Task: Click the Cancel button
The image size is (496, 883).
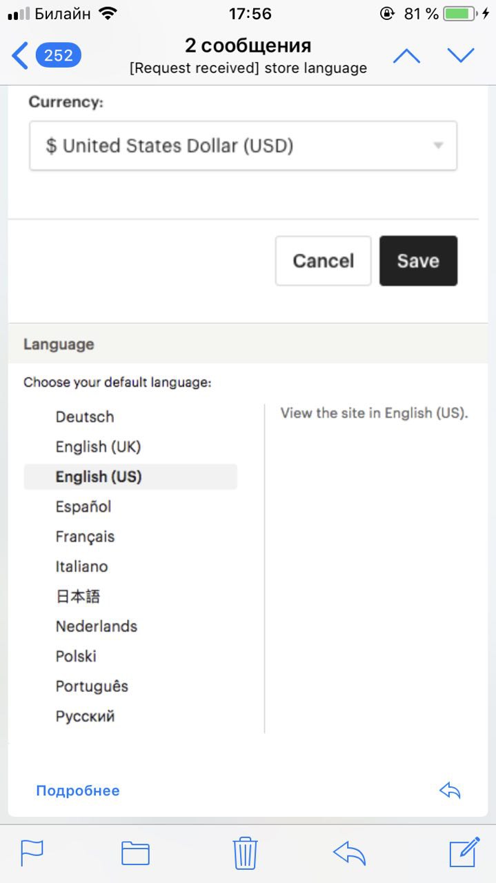Action: tap(323, 261)
